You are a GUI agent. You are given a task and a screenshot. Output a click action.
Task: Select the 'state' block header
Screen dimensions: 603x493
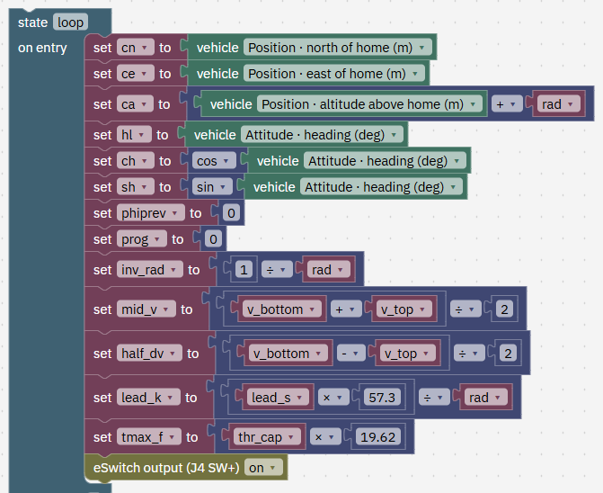(x=32, y=22)
